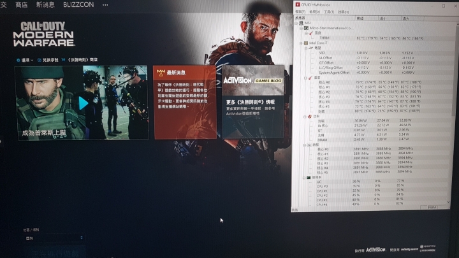Click the 功率 power flame icon
Screen dimensions: 459x258
click(x=310, y=117)
